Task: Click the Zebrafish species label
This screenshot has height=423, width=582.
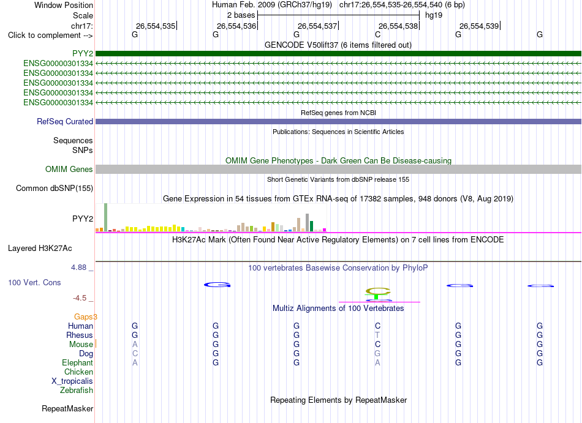Action: coord(77,391)
